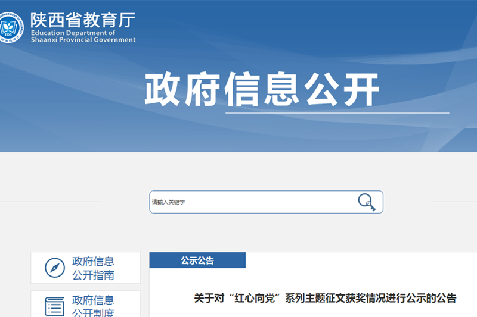
Task: Click the compass icon for 公开指南
Action: click(x=55, y=268)
